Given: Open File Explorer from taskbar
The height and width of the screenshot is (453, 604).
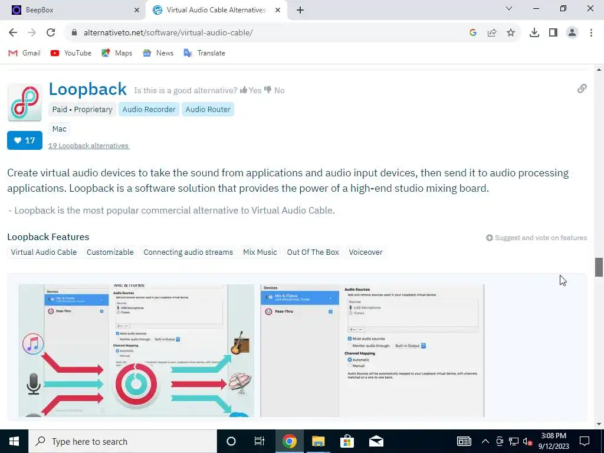Looking at the screenshot, I should pos(318,441).
